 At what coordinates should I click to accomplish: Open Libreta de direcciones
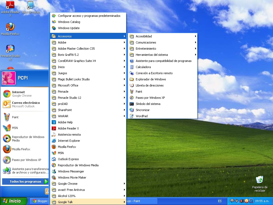tap(163, 85)
